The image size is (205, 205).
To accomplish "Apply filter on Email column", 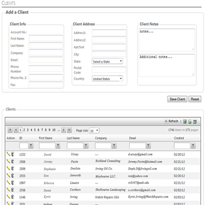I will [x=148, y=146].
